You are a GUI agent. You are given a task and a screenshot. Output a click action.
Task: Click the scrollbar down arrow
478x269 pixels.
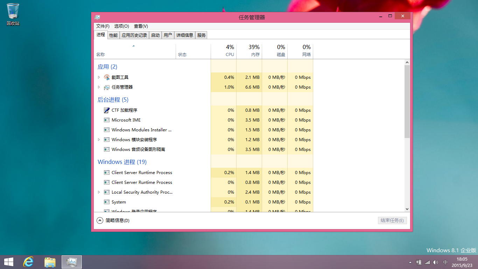(407, 209)
